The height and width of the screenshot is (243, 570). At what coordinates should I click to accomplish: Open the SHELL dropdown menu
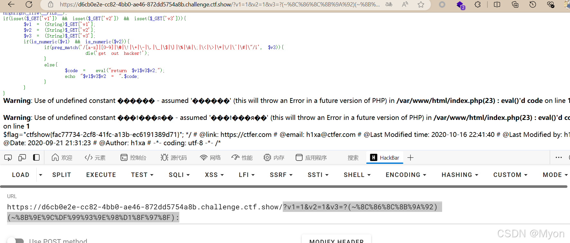point(357,175)
